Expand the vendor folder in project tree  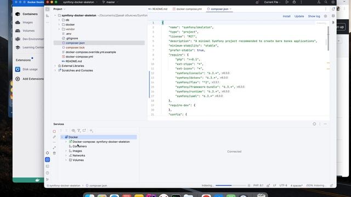59,29
